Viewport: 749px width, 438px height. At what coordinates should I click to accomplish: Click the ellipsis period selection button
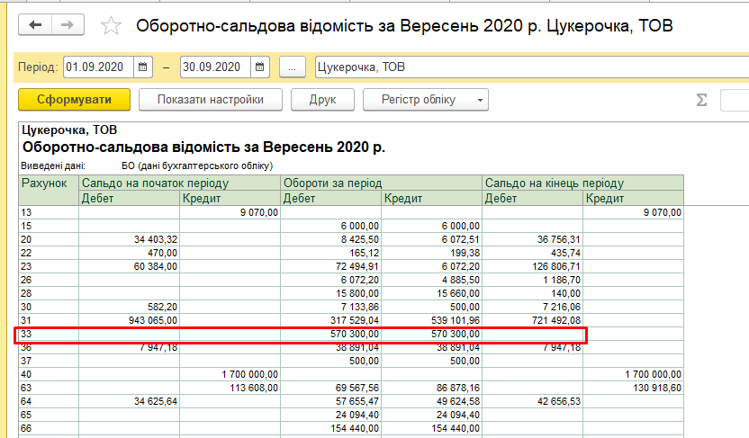pyautogui.click(x=293, y=67)
